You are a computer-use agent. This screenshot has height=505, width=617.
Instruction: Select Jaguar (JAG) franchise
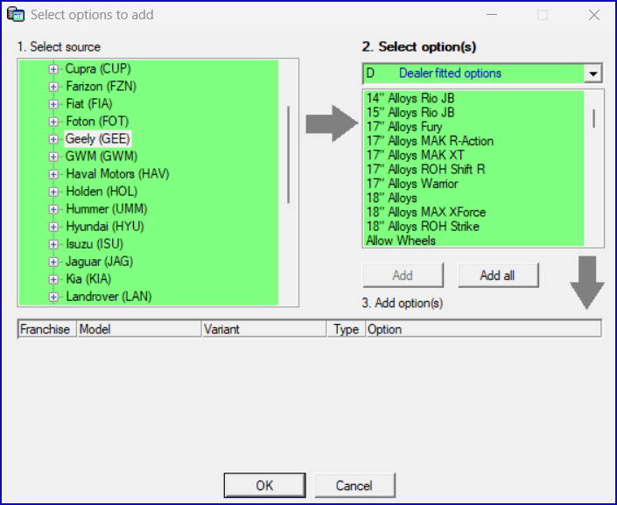pos(99,262)
